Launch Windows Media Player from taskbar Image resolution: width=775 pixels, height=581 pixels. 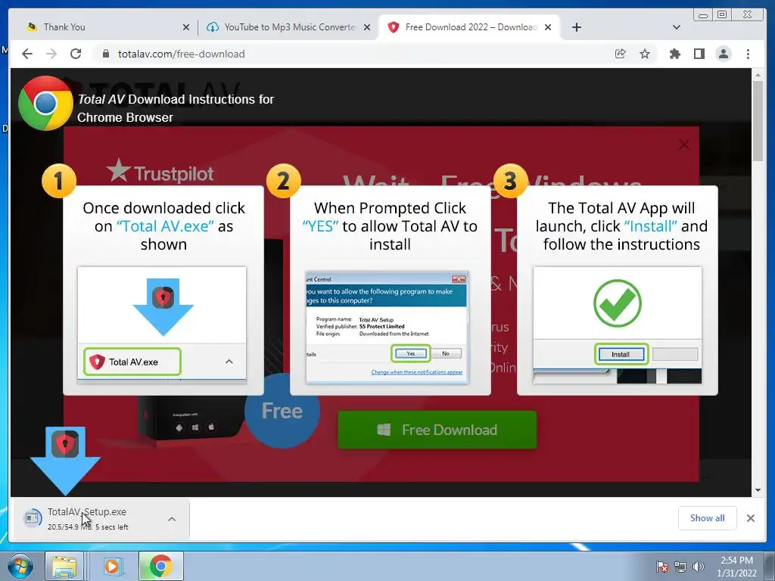[112, 566]
